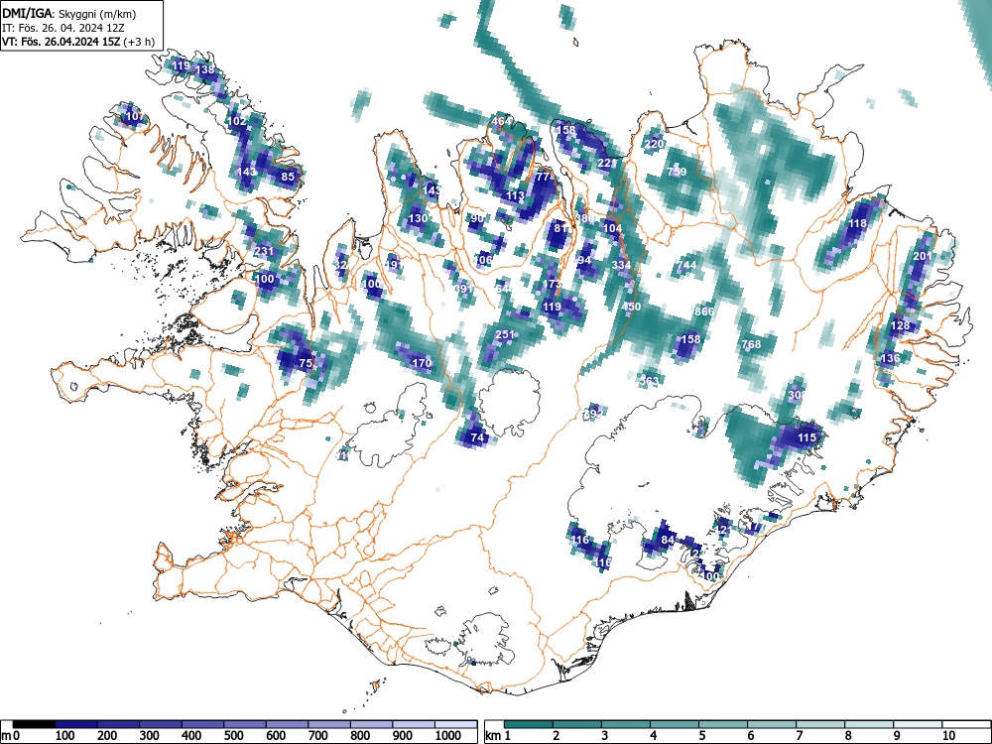Click the visibility value 118 on the map

pos(857,223)
